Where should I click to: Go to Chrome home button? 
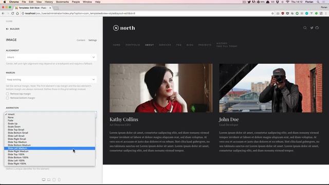pos(17,13)
